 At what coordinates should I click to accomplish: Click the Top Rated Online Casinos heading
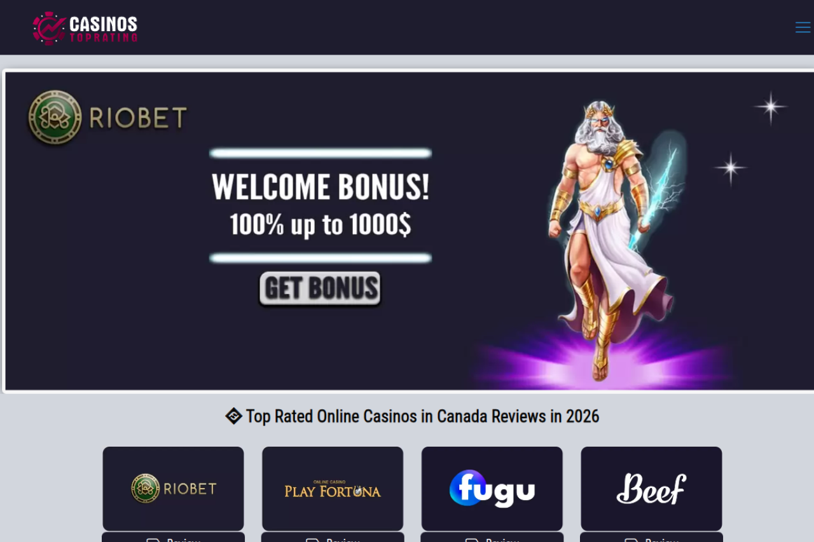point(422,416)
